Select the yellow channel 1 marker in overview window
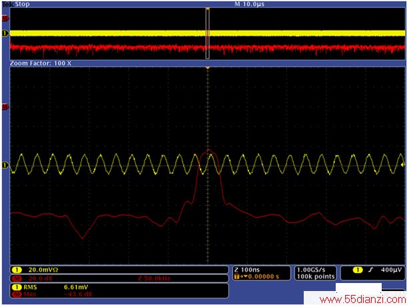Viewport: 409px width, 307px height. click(5, 33)
